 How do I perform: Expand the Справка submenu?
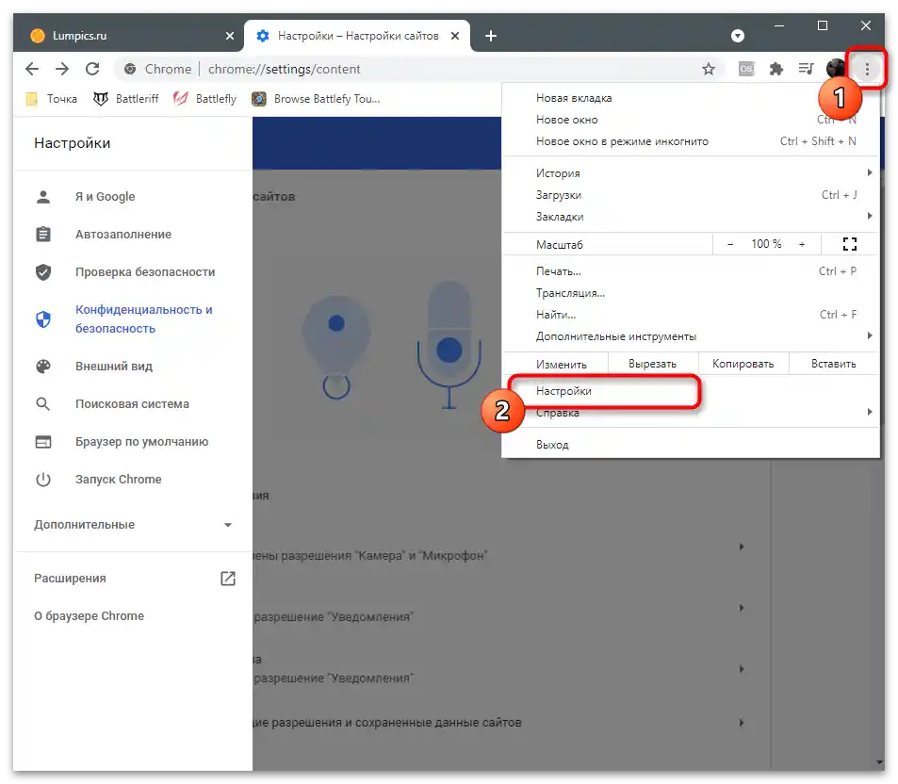(x=691, y=413)
